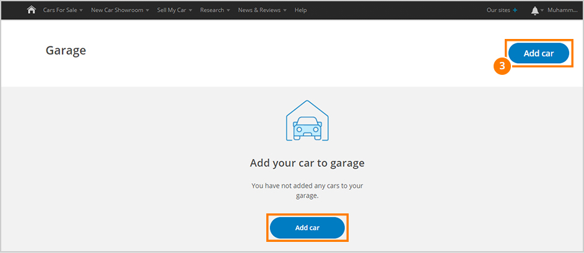Open the Our sites link
584x253 pixels.
(x=499, y=11)
